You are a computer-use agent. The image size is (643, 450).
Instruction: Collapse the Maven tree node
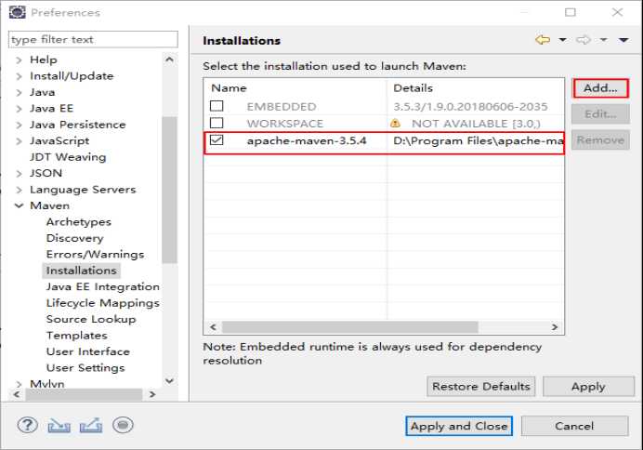(19, 205)
